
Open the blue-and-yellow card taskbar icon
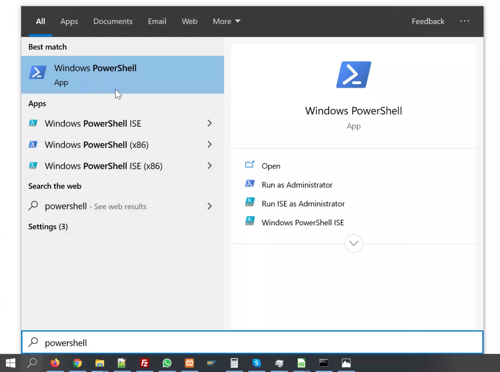tap(212, 363)
